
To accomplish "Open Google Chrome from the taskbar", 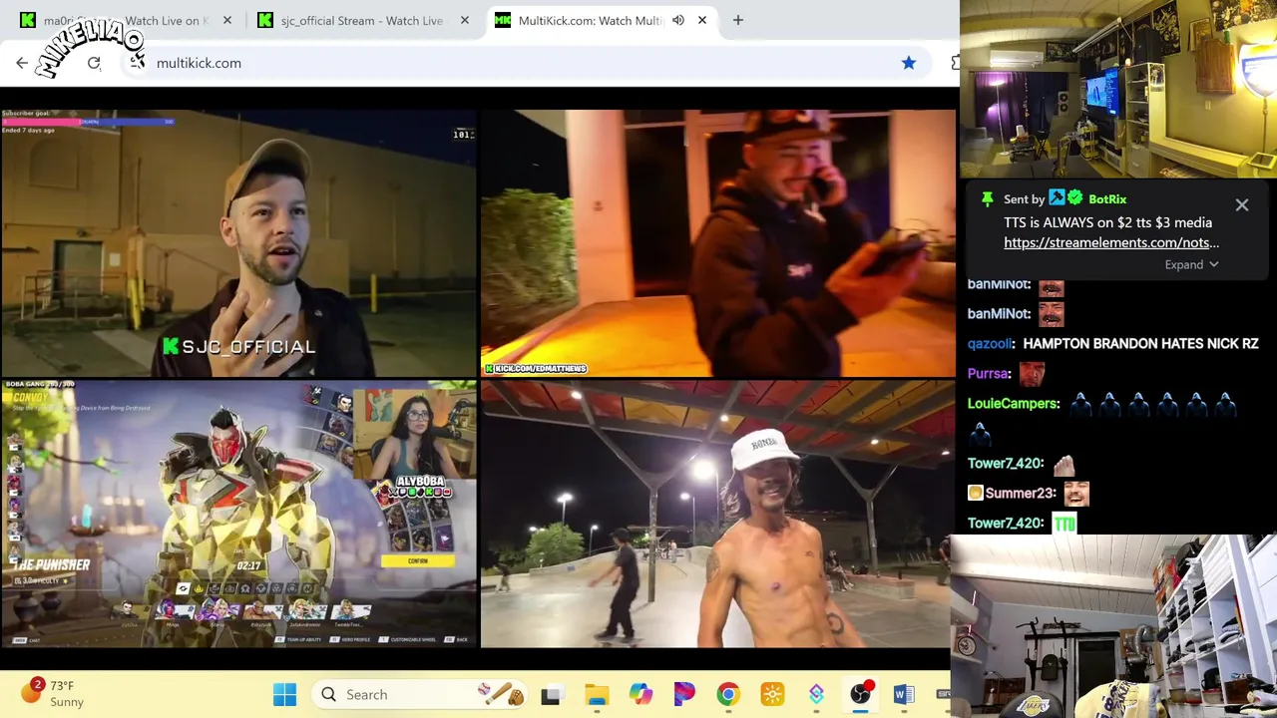I will 728,694.
